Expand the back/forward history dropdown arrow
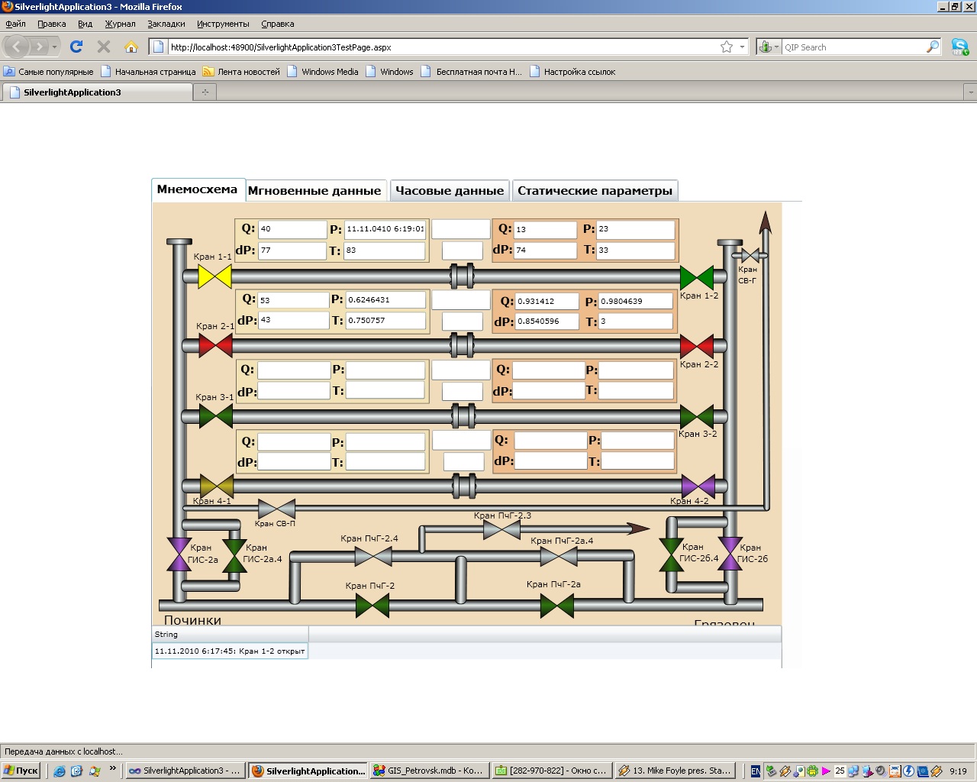Screen dimensions: 977x782 tap(54, 47)
